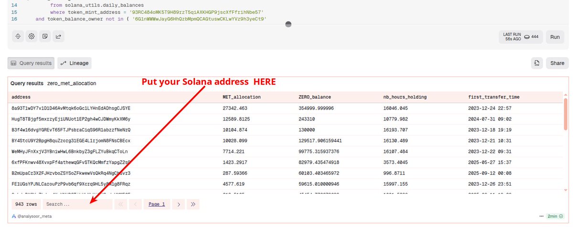The height and width of the screenshot is (227, 573).
Task: Click first_transfer_time 2024-07-31 09:02
Action: [x=491, y=118]
